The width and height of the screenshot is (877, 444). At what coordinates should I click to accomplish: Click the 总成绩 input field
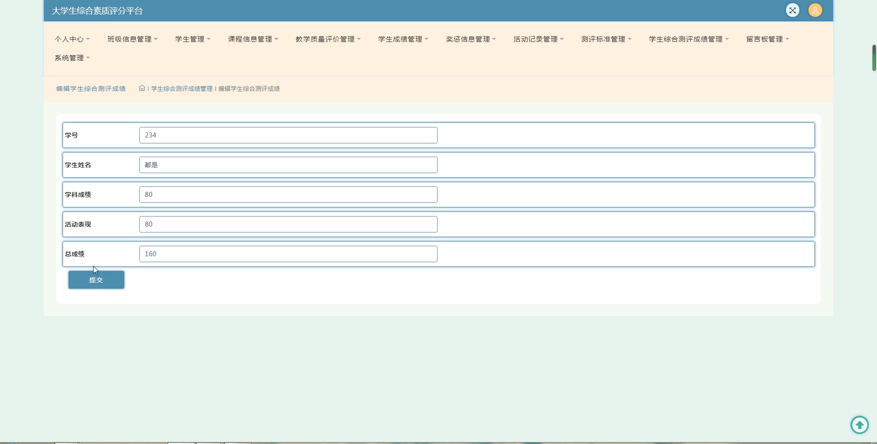288,254
